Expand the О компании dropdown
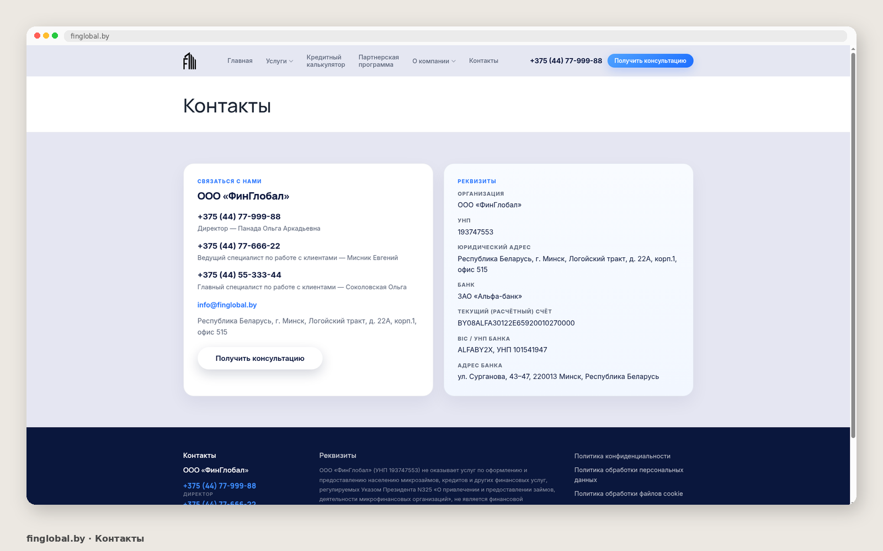 [x=434, y=61]
